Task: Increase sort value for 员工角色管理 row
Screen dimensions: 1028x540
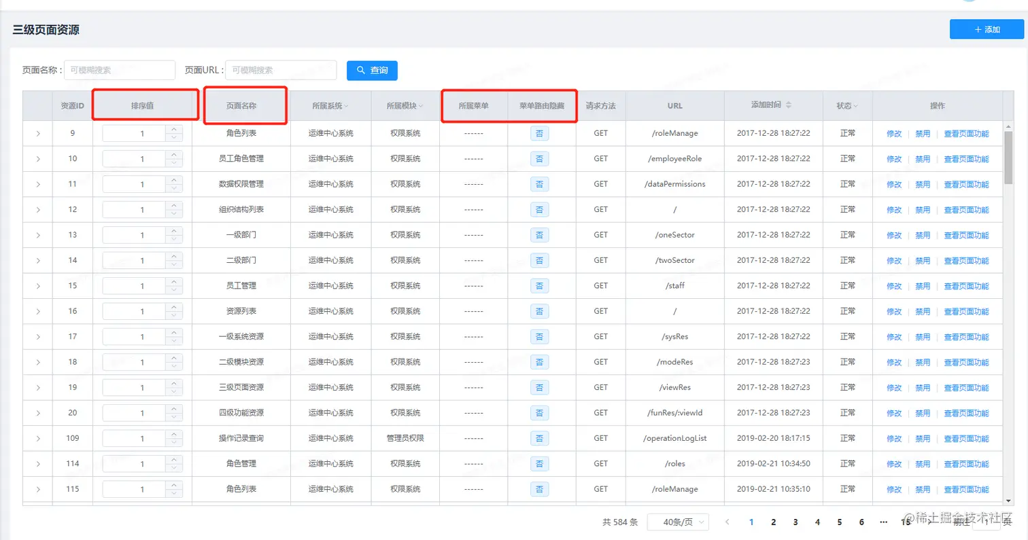Action: pos(175,154)
